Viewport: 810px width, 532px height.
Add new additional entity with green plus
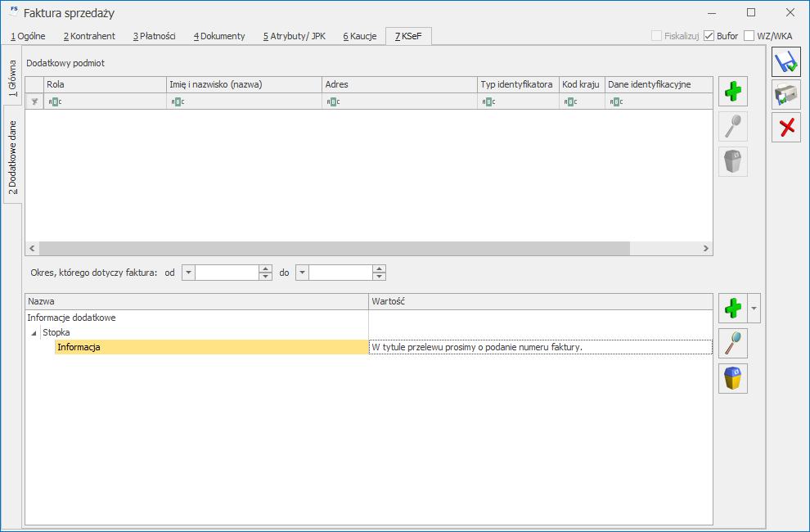732,92
